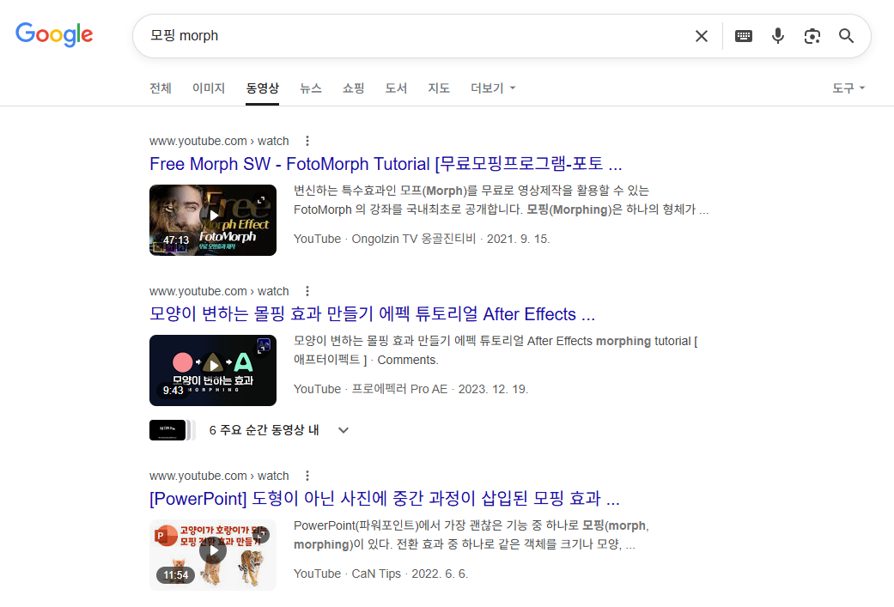Open three-dot menu for After Effects result
This screenshot has height=607, width=894.
pos(307,291)
